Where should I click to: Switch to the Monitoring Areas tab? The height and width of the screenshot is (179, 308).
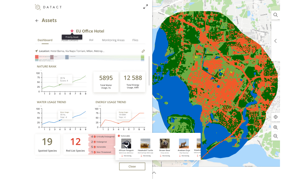(x=113, y=40)
